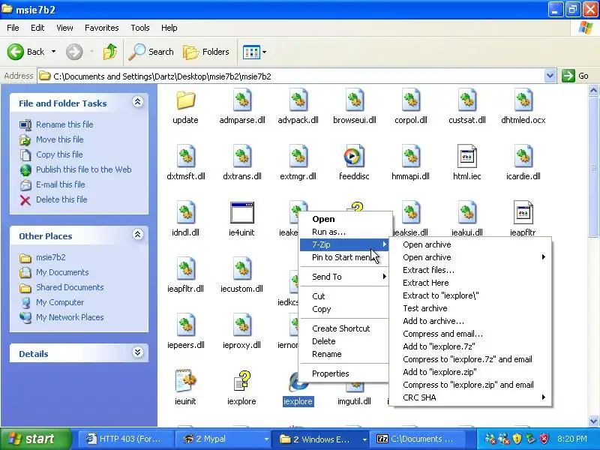
Task: Click the vertical scrollbar down arrow
Action: click(x=593, y=421)
